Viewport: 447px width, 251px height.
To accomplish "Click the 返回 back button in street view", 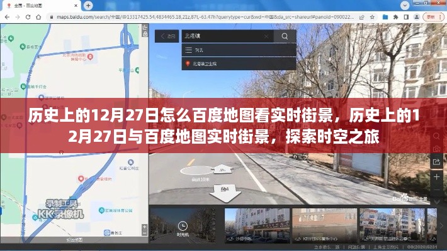I will point(167,36).
